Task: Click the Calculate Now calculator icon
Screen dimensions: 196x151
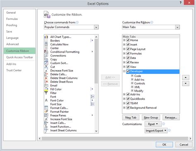Action: tap(46, 44)
